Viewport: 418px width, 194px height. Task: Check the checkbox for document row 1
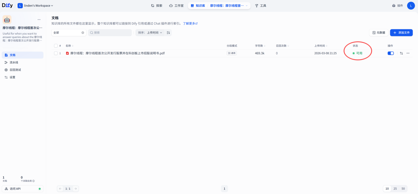(56, 53)
